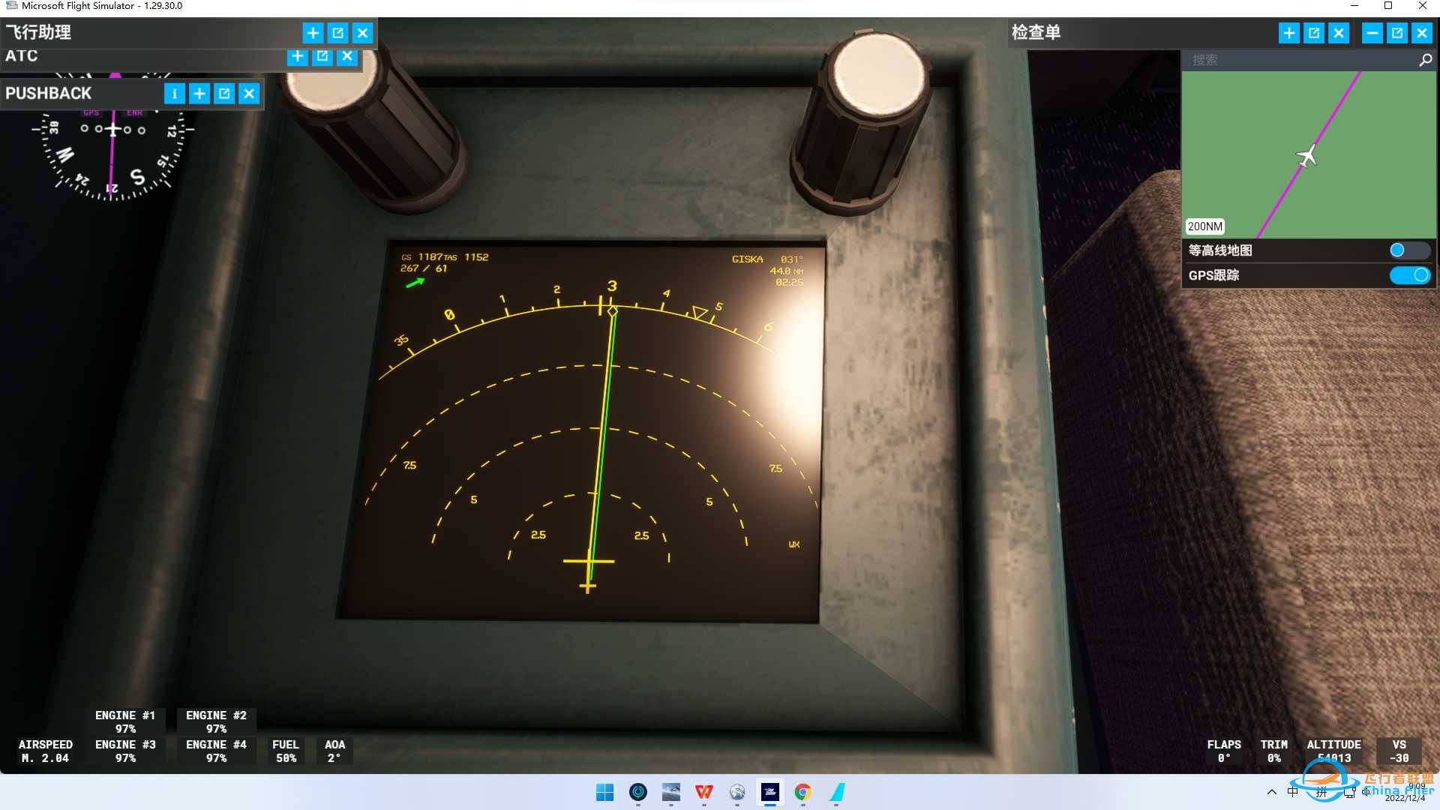Screen dimensions: 1440x810
Task: Expand the PUSHBACK panel with its plus icon
Action: (x=199, y=94)
